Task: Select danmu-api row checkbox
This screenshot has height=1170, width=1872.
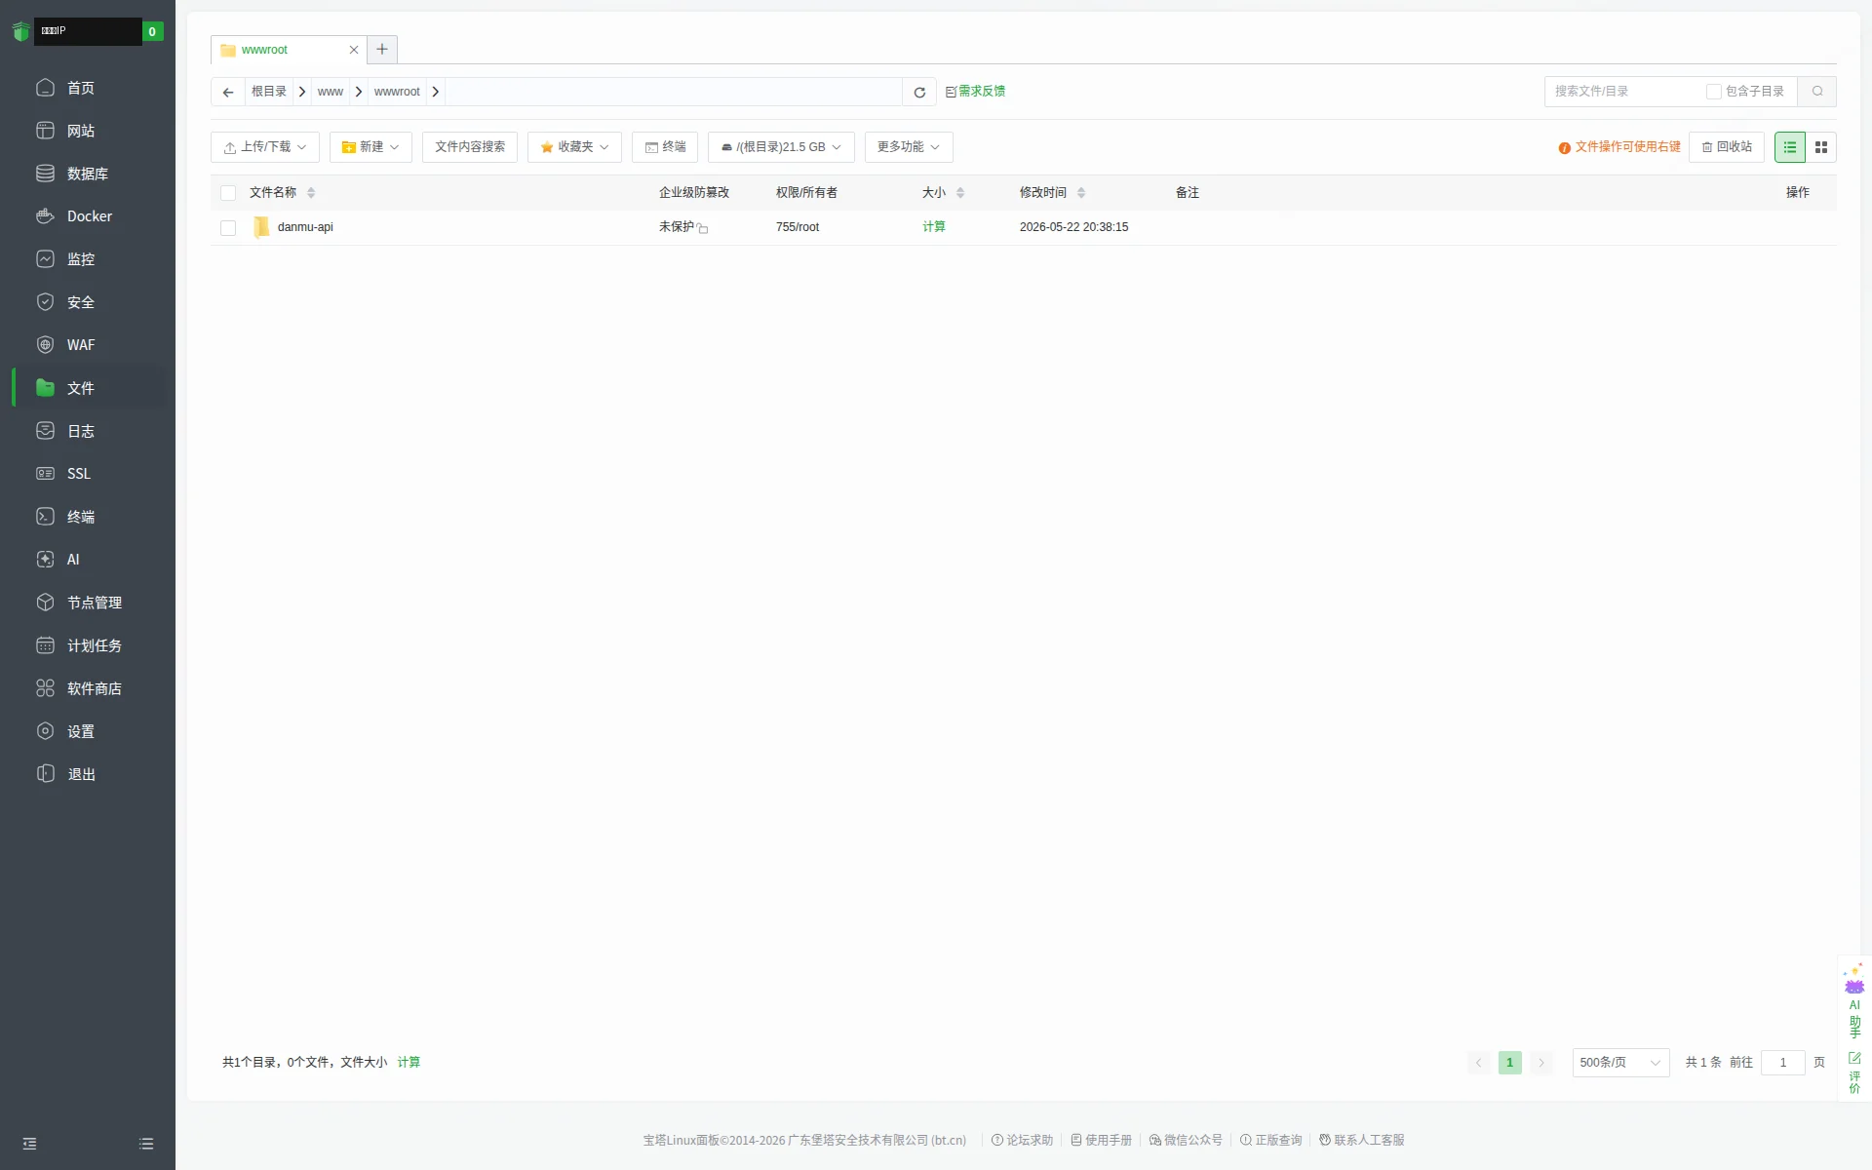Action: [x=228, y=227]
